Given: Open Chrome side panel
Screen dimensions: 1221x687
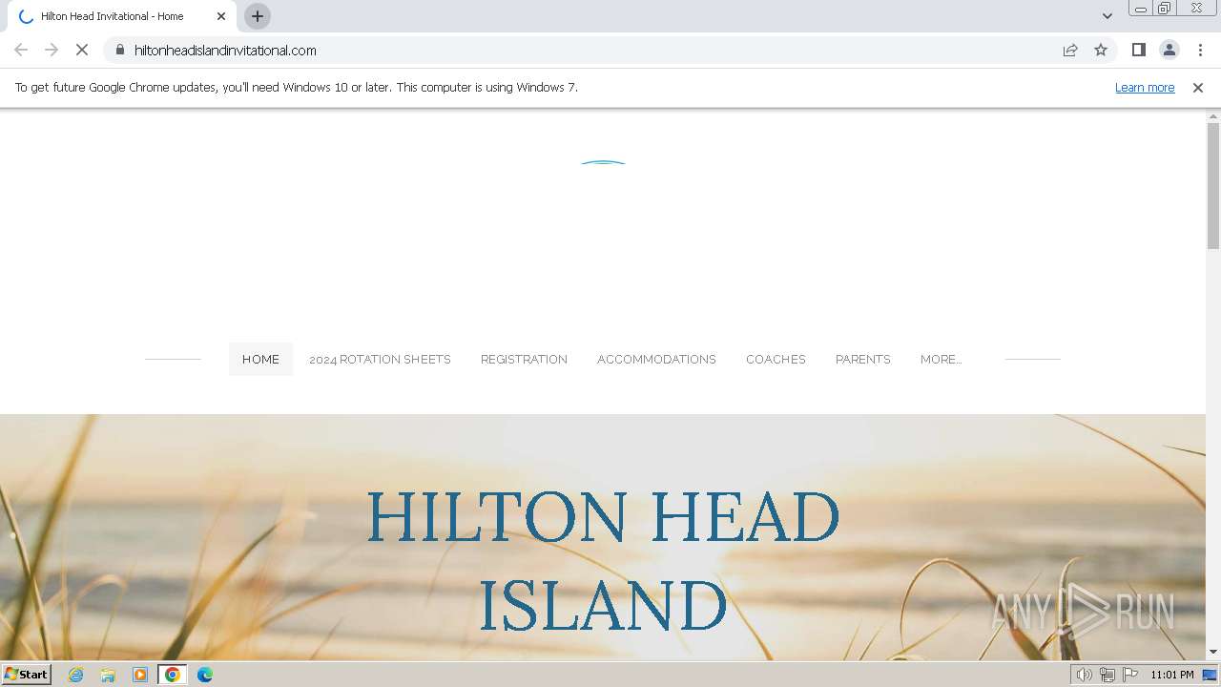Looking at the screenshot, I should click(x=1138, y=50).
